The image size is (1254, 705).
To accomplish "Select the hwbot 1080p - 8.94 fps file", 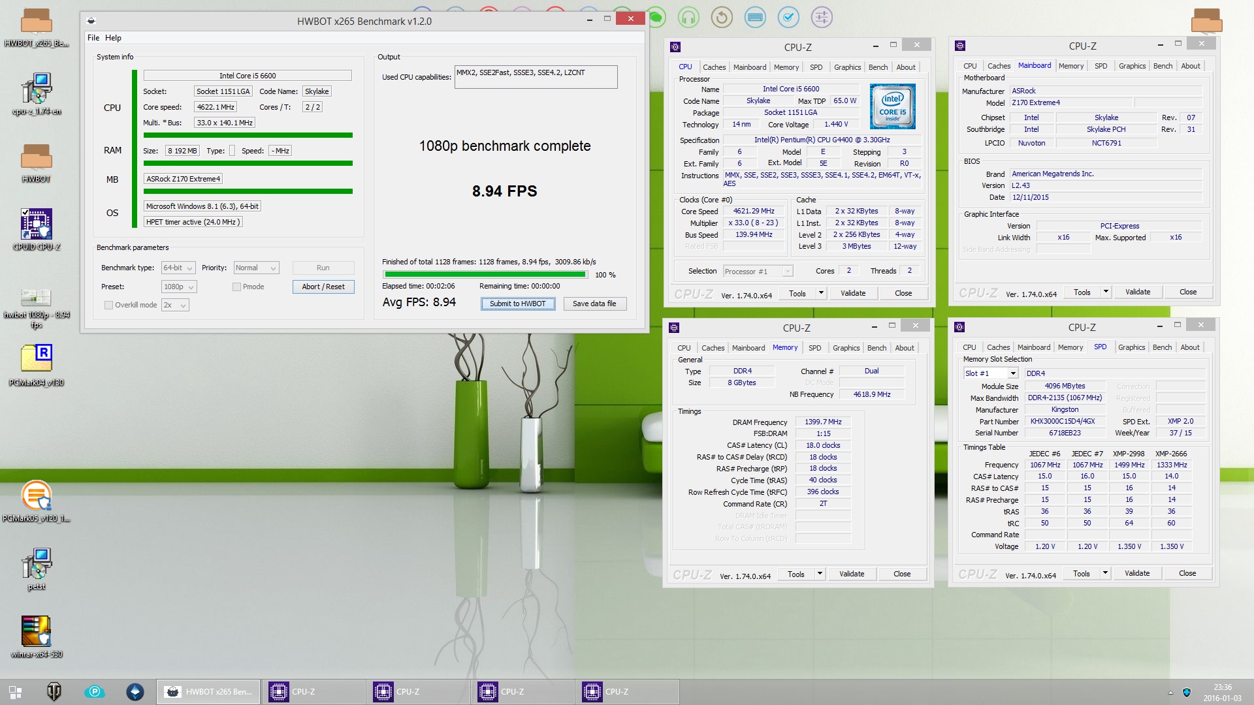I will (36, 307).
